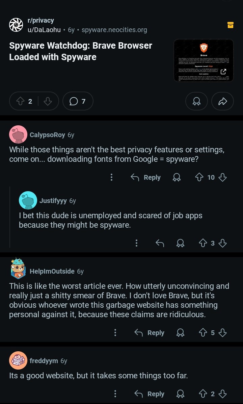243x404 pixels.
Task: Upvote CalypsoRoy's comment
Action: pos(199,177)
